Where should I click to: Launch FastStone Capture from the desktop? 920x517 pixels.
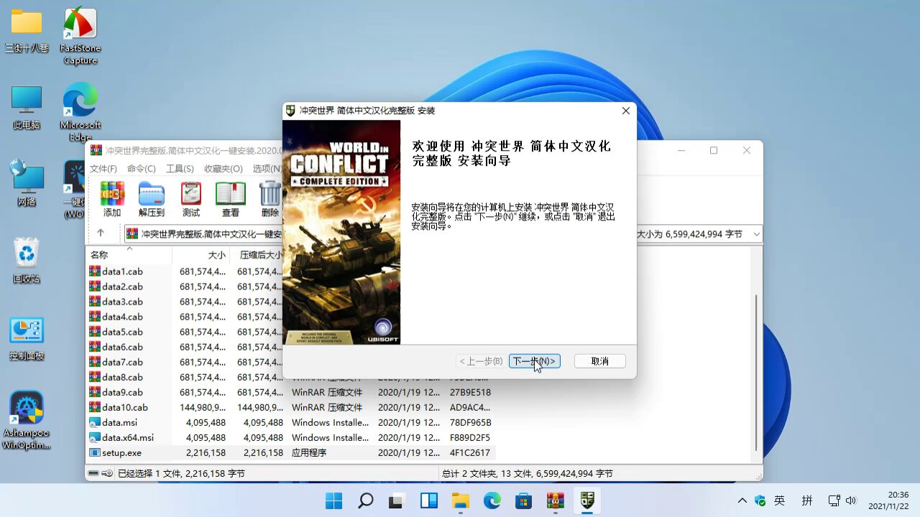[80, 25]
